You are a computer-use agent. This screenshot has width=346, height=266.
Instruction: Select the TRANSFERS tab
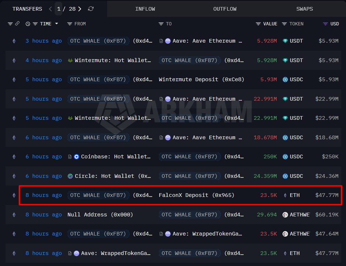coord(27,9)
